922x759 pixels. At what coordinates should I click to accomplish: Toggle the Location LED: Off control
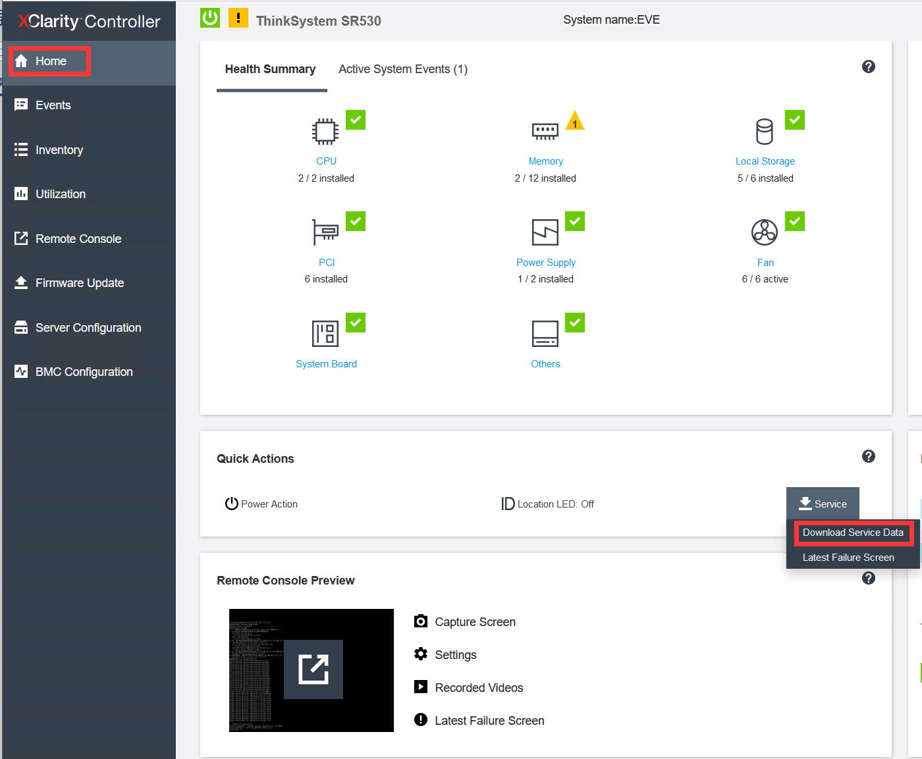click(548, 504)
